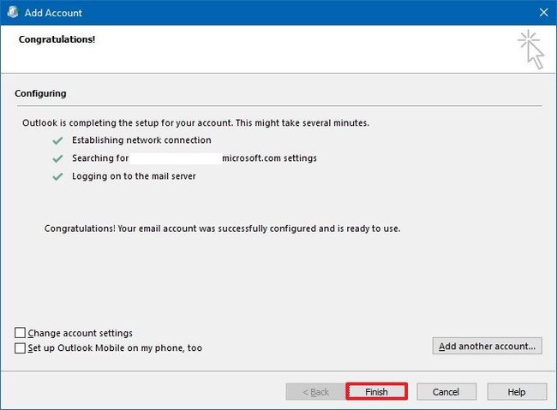
Task: Click the Add Account title bar text
Action: 54,13
